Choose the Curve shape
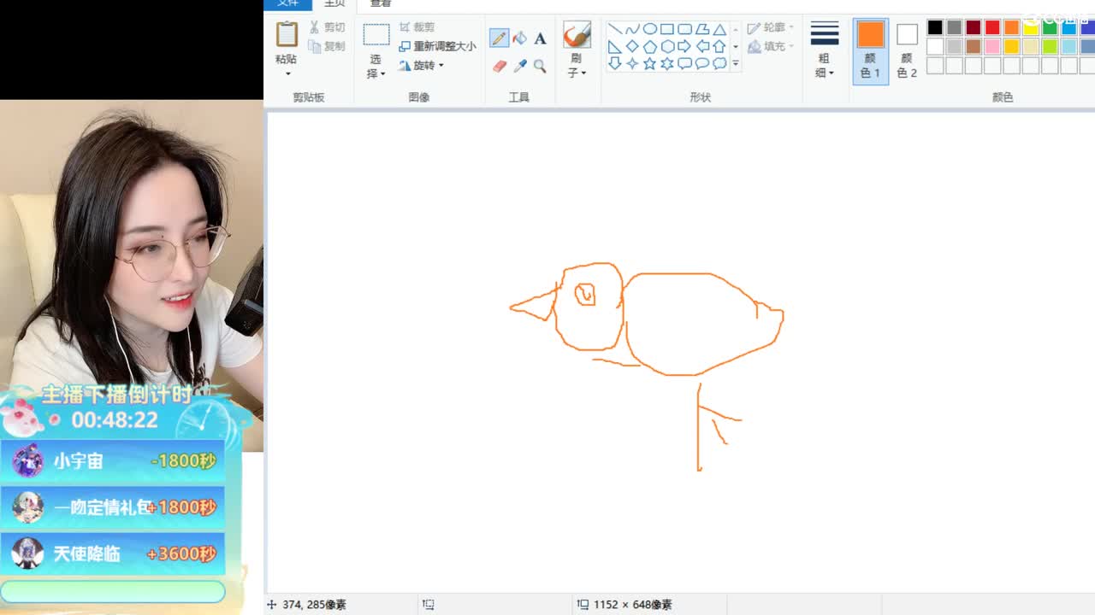The image size is (1095, 615). point(632,29)
